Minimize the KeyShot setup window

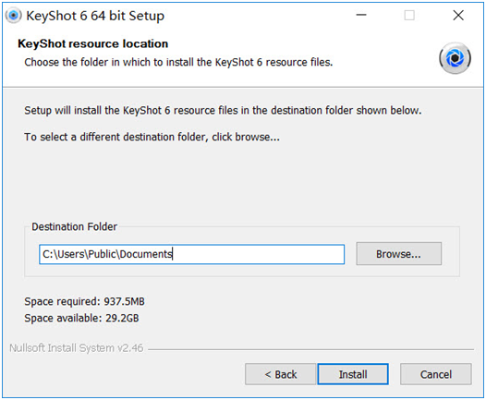361,15
